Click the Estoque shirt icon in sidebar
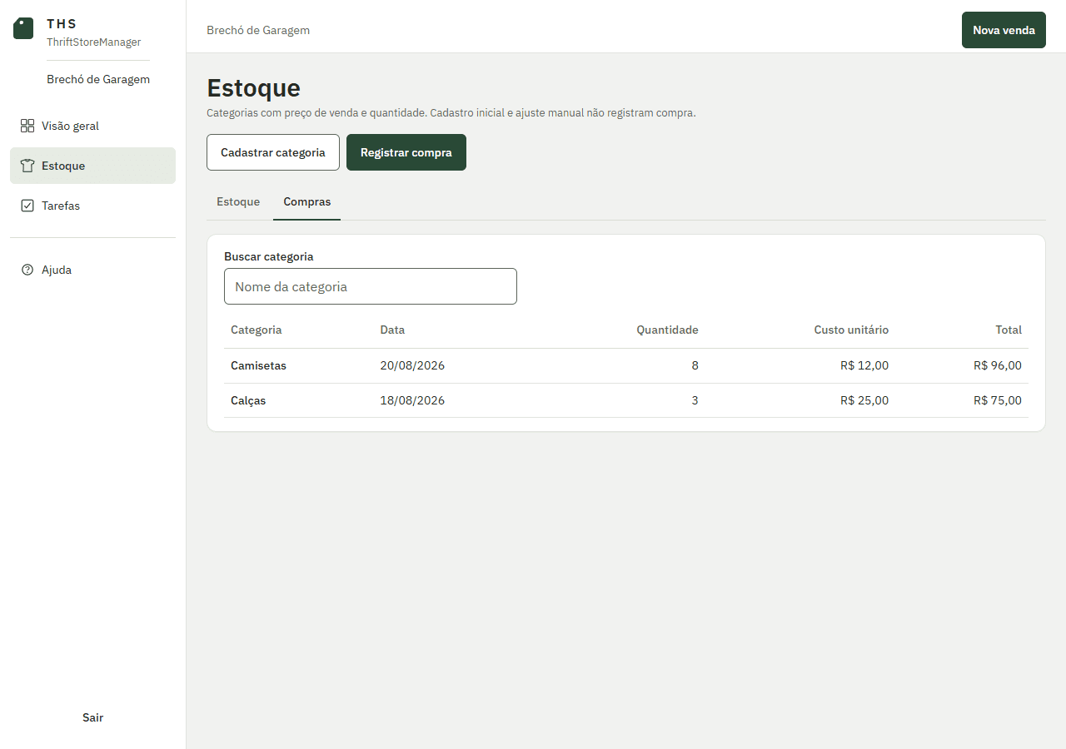Viewport: 1066px width, 749px height. tap(27, 166)
